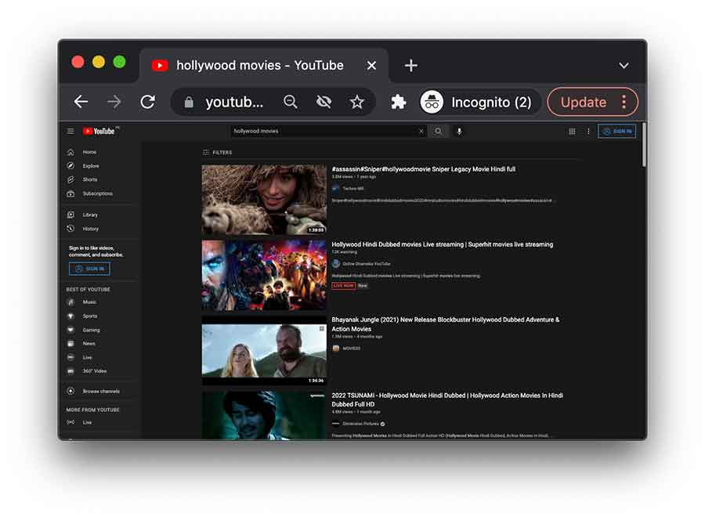Click Browse channels in the sidebar
The width and height of the screenshot is (705, 517).
[99, 391]
